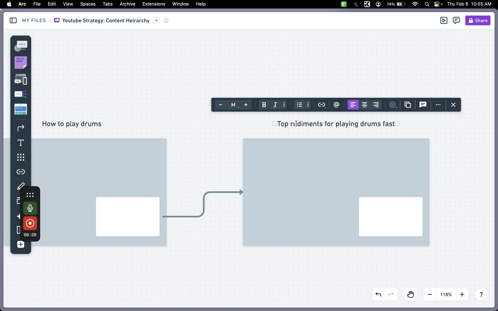The image size is (498, 311).
Task: Select the connector arrow tool
Action: coord(21,128)
